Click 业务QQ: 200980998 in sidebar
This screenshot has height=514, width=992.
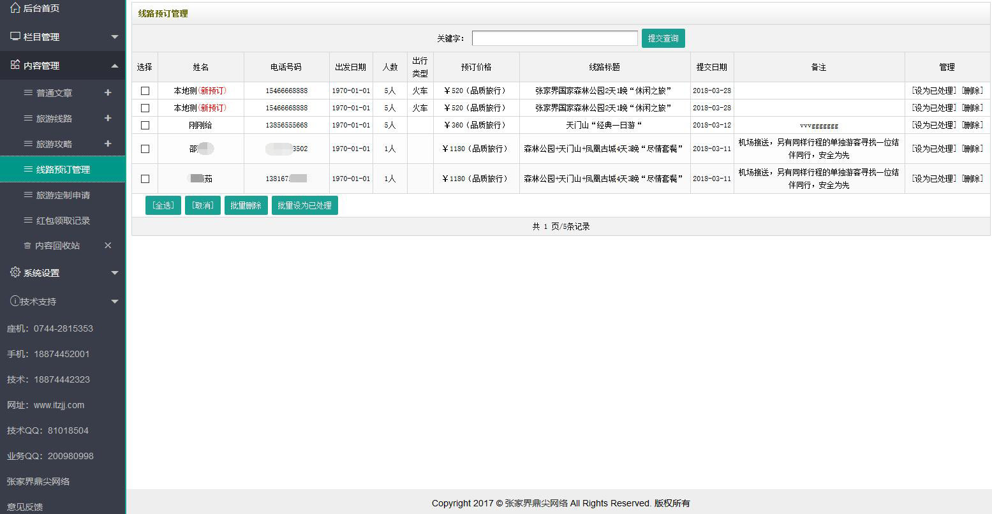click(50, 456)
